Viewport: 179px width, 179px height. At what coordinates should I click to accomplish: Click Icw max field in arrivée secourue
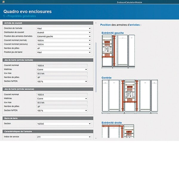62,103
